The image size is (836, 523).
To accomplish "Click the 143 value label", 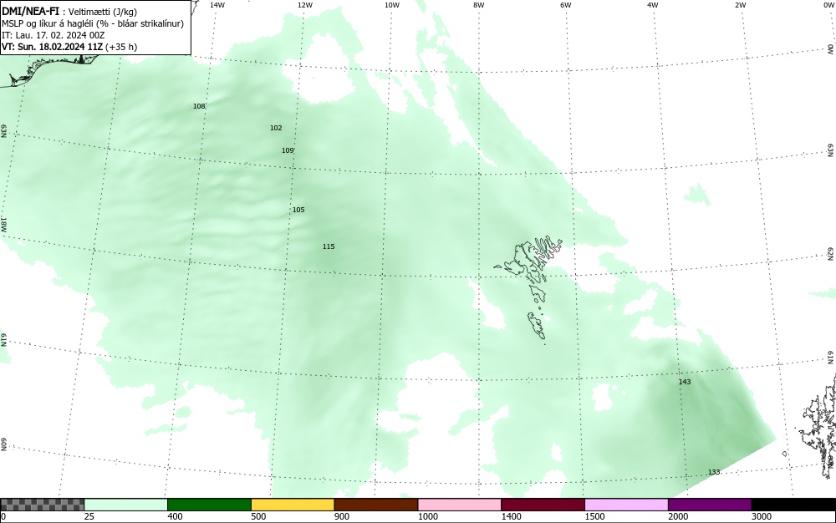I will point(685,382).
